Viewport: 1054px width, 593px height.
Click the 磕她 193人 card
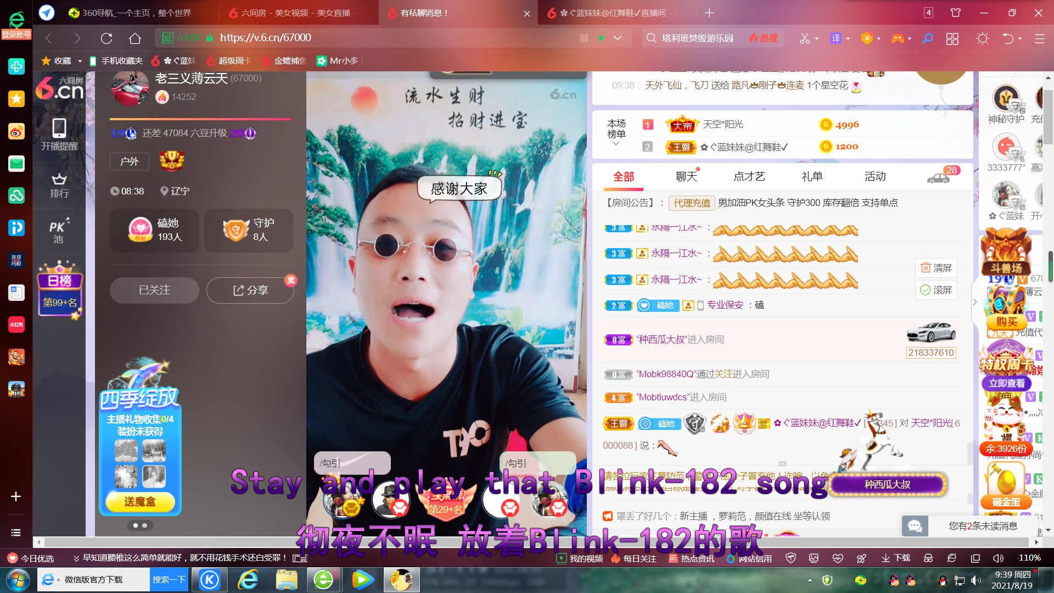point(154,230)
